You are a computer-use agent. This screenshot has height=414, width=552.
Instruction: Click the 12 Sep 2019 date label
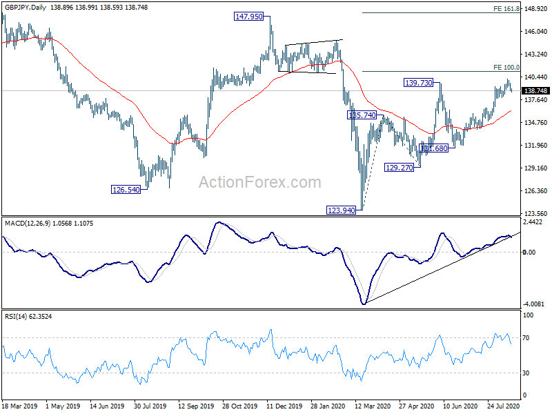click(x=196, y=406)
